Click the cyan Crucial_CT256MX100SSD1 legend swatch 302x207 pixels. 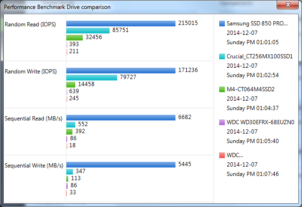click(x=222, y=56)
